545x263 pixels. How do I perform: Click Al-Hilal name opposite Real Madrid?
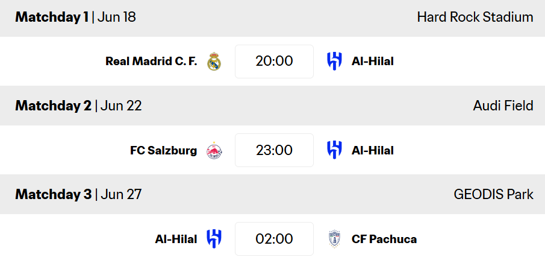[x=372, y=62]
